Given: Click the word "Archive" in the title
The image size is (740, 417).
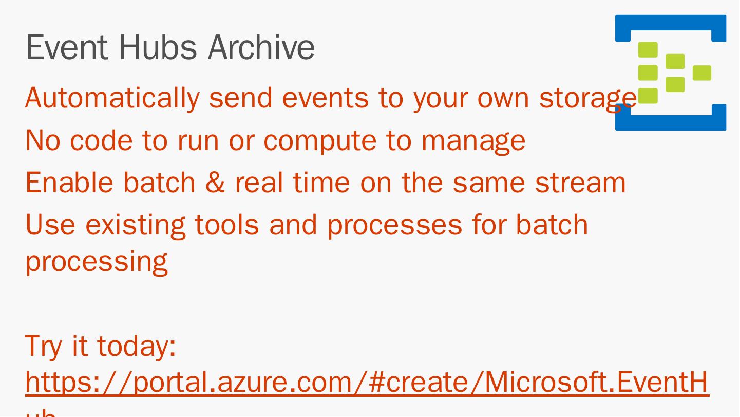Looking at the screenshot, I should (261, 47).
